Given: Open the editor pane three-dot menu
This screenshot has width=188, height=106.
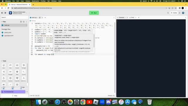Looking at the screenshot, I should click(x=114, y=18).
